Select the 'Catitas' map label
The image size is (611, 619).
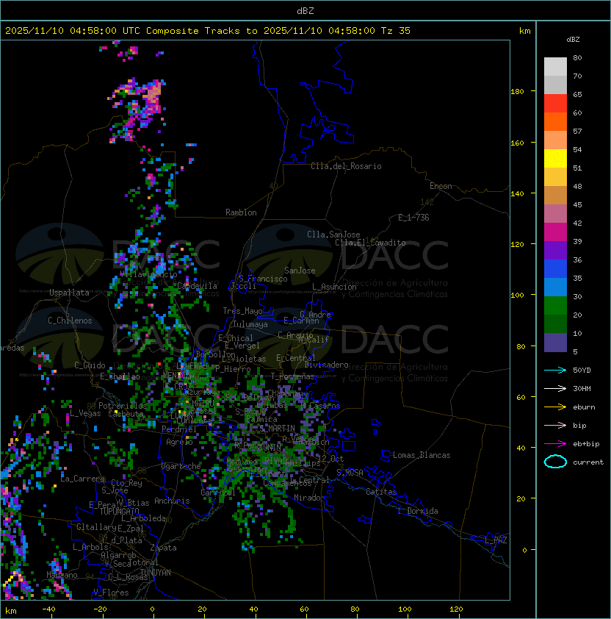pos(381,492)
